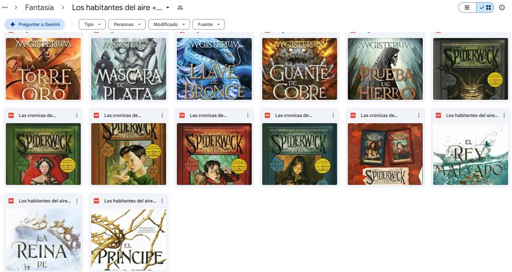Click PDF icon on Spiderwick boy-in-green-sweater card
This screenshot has height=272, width=512.
[x=96, y=115]
